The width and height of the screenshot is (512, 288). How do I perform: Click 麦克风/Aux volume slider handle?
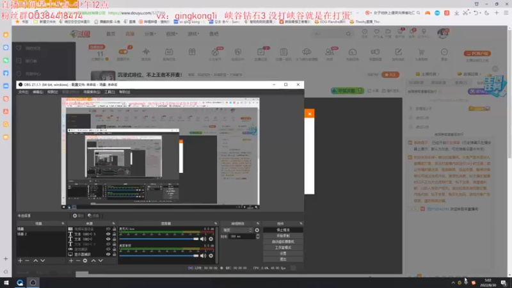click(x=196, y=239)
